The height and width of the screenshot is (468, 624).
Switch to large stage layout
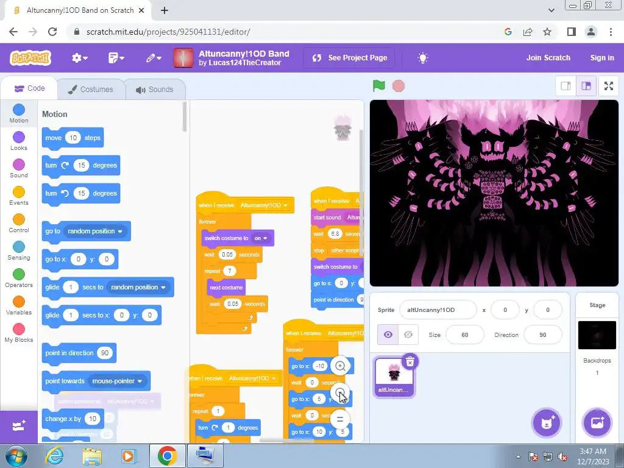pyautogui.click(x=586, y=86)
